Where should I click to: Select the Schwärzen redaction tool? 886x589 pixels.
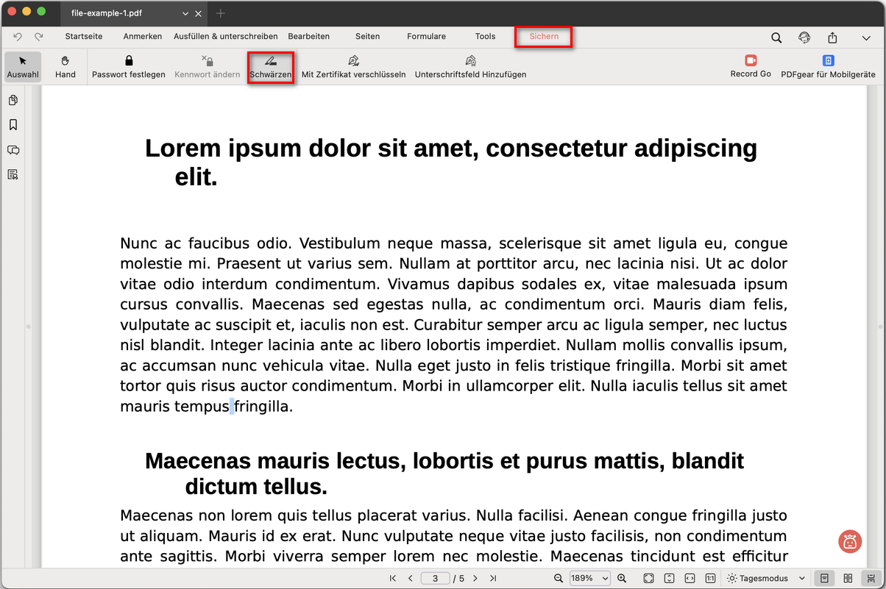(271, 66)
